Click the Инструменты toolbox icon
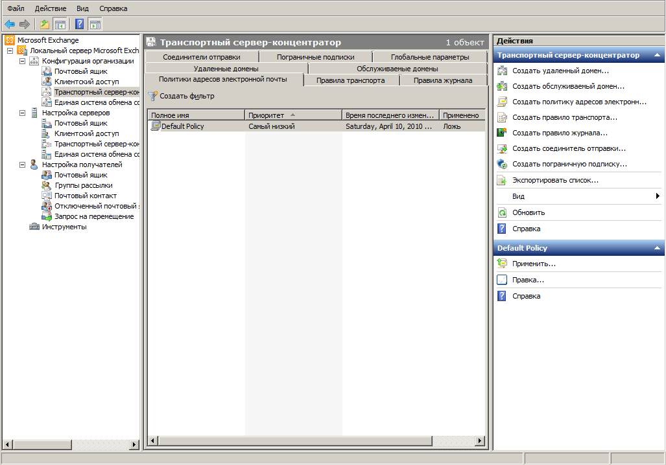 coord(34,227)
